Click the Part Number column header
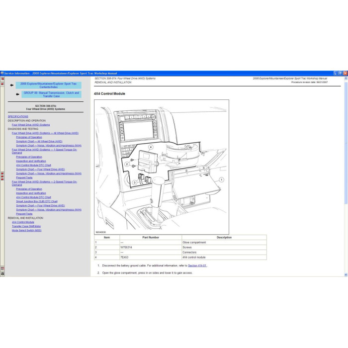The image size is (348, 348). [151, 238]
